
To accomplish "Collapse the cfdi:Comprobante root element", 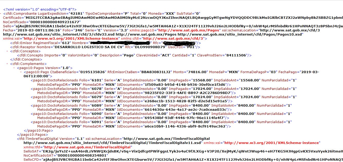I will point(1,13).
